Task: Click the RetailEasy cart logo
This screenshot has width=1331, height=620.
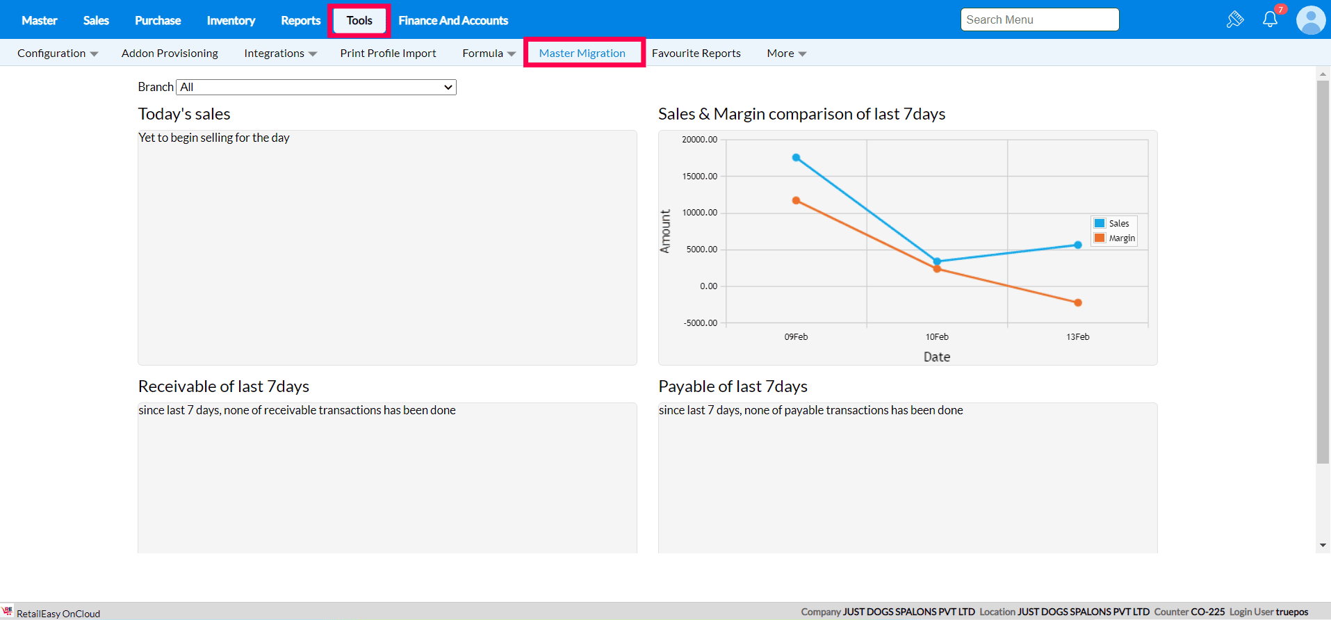Action: (8, 612)
